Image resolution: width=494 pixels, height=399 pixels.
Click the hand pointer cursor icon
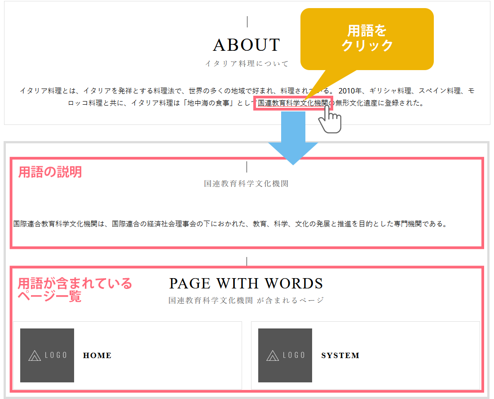[x=331, y=119]
